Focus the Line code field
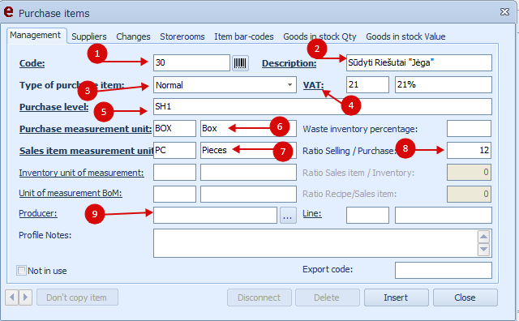519x321 pixels. coord(367,216)
